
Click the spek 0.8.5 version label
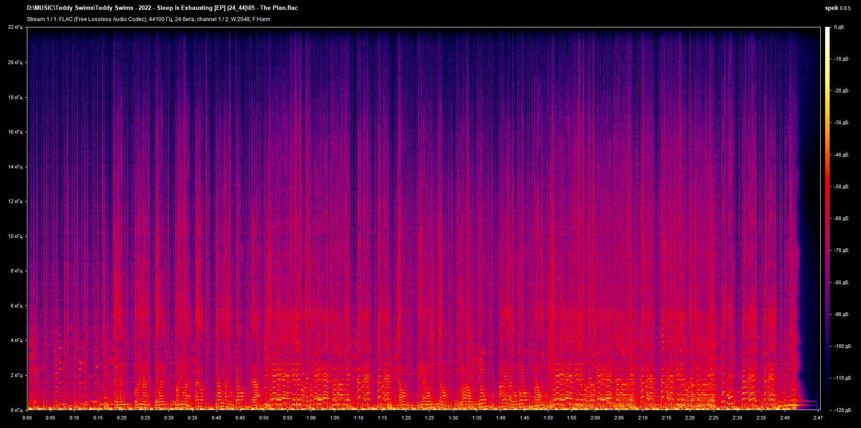coord(837,8)
